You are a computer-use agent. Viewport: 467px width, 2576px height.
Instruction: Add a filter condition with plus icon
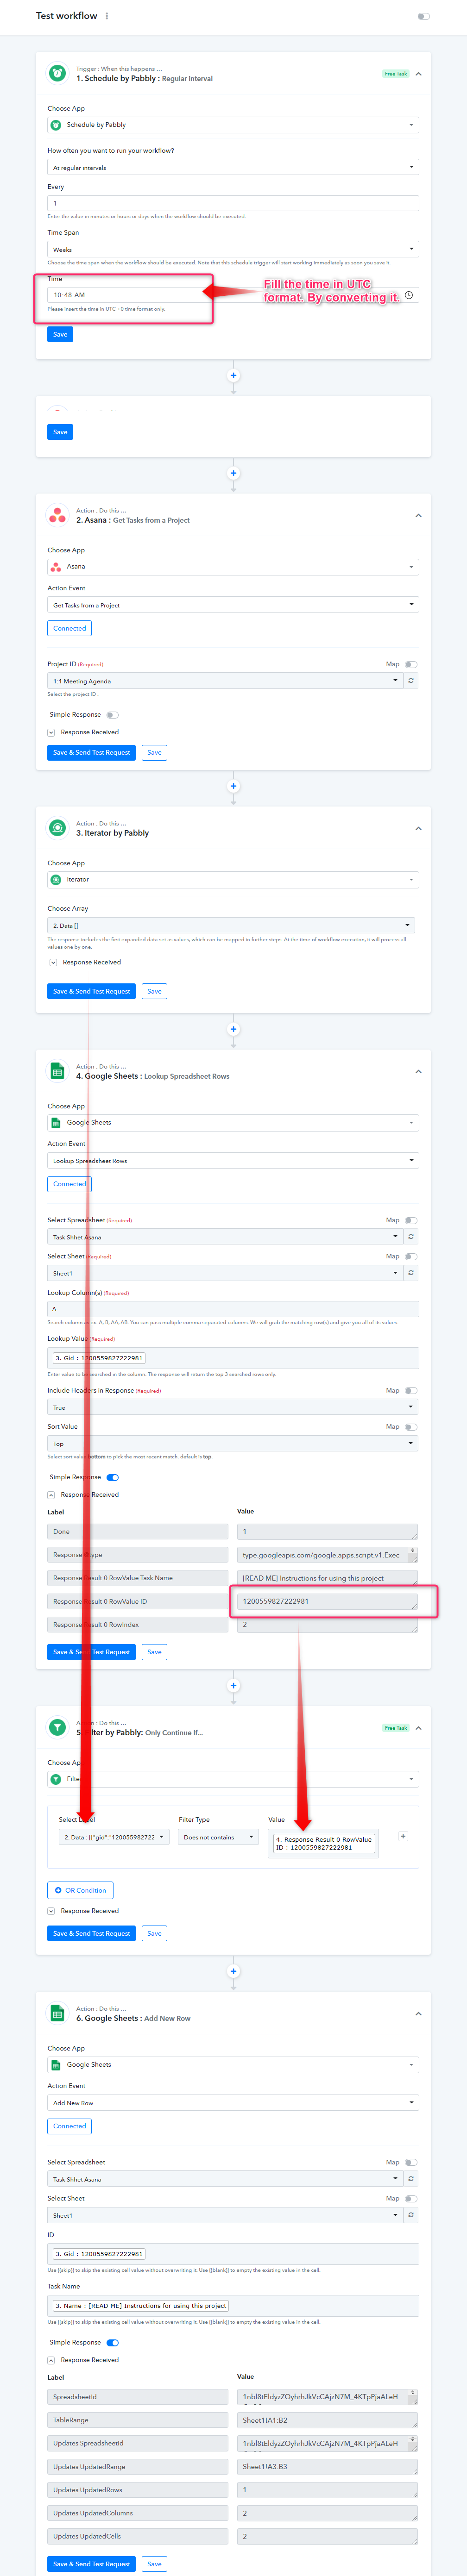[403, 1836]
